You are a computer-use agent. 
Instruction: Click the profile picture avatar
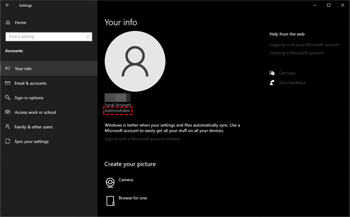point(135,61)
